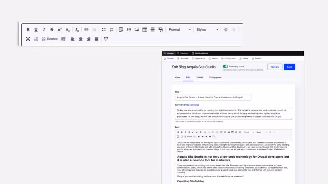This screenshot has height=184, width=328.
Task: Switch to the View tab
Action: coord(177,77)
